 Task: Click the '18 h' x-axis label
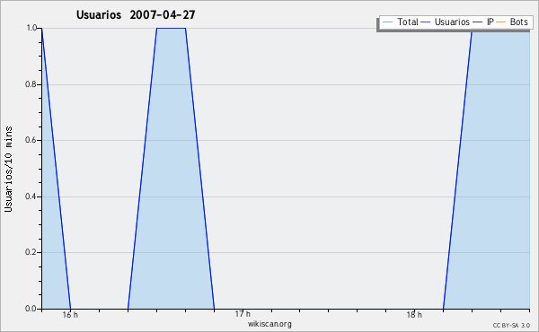(414, 315)
